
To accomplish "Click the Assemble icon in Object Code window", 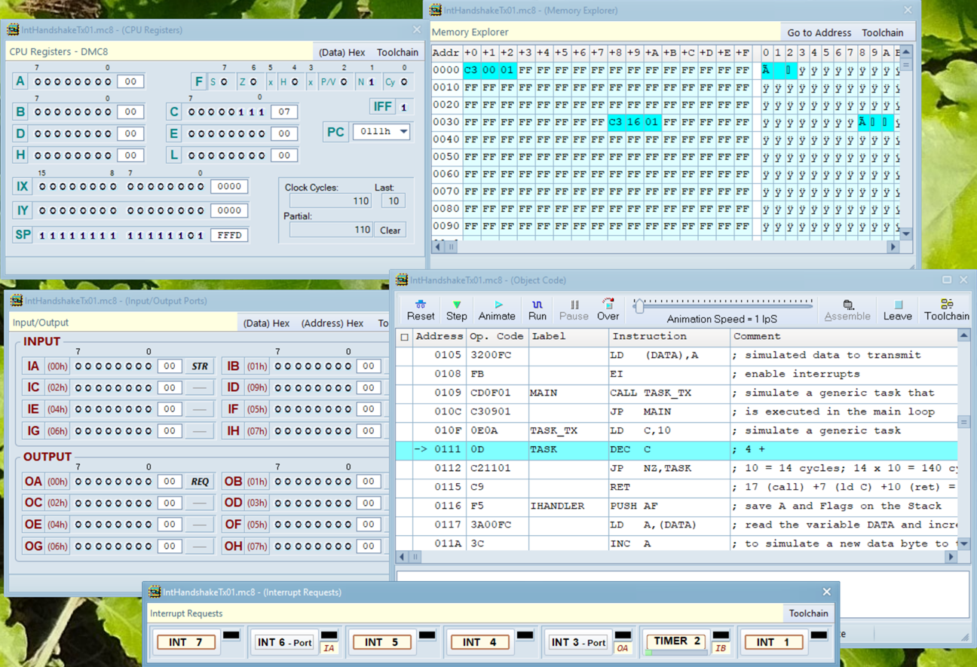I will (847, 310).
